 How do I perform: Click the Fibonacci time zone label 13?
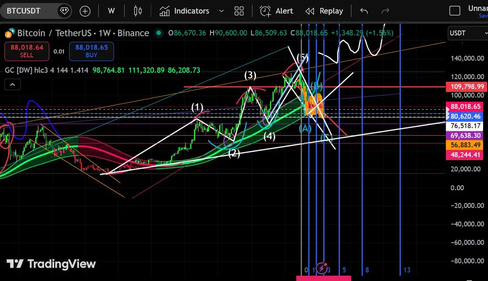pos(407,270)
